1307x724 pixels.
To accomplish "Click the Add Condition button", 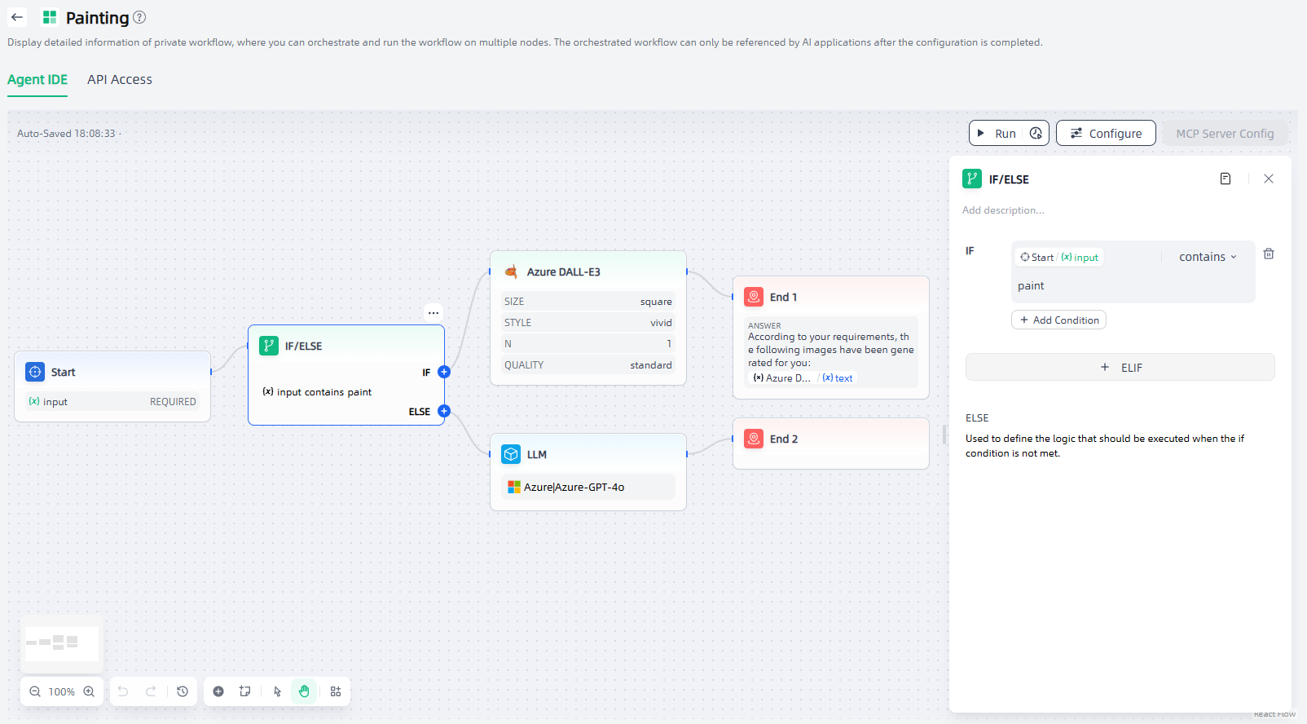I will pyautogui.click(x=1058, y=320).
